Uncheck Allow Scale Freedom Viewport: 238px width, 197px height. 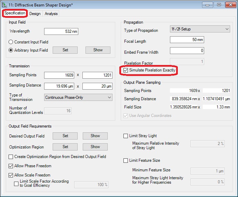[11, 175]
